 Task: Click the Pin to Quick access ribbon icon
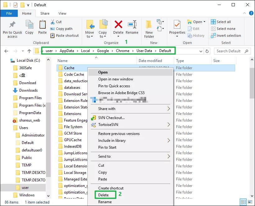click(x=12, y=25)
